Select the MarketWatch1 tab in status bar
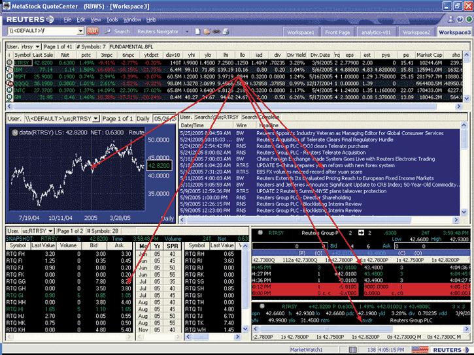The height and width of the screenshot is (355, 474). (308, 350)
